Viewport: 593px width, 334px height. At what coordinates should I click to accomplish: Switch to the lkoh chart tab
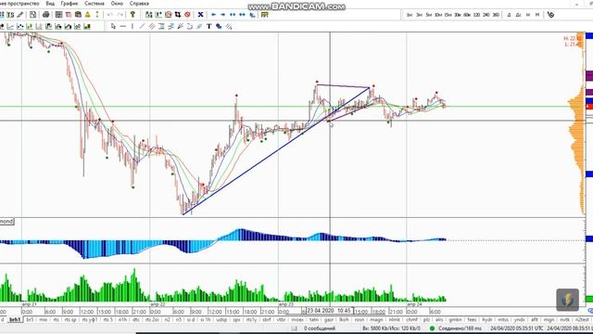pyautogui.click(x=344, y=320)
